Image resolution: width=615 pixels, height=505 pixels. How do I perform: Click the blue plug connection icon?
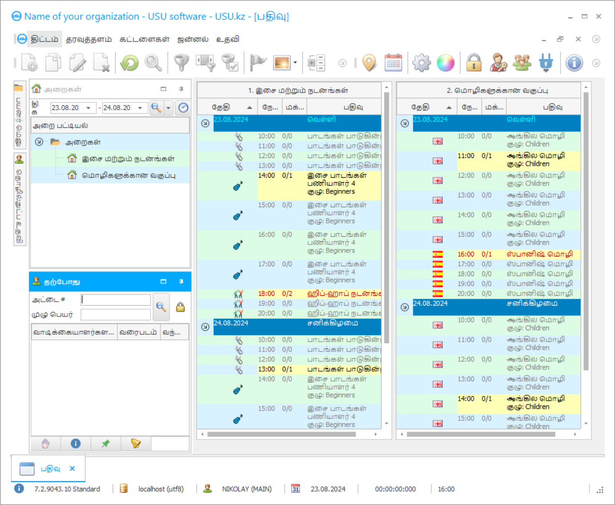[546, 63]
